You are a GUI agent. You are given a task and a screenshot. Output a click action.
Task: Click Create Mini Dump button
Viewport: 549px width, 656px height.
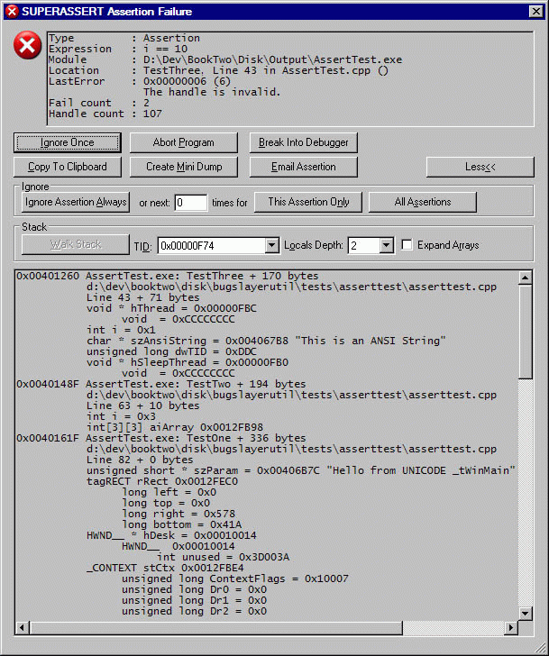pos(184,167)
